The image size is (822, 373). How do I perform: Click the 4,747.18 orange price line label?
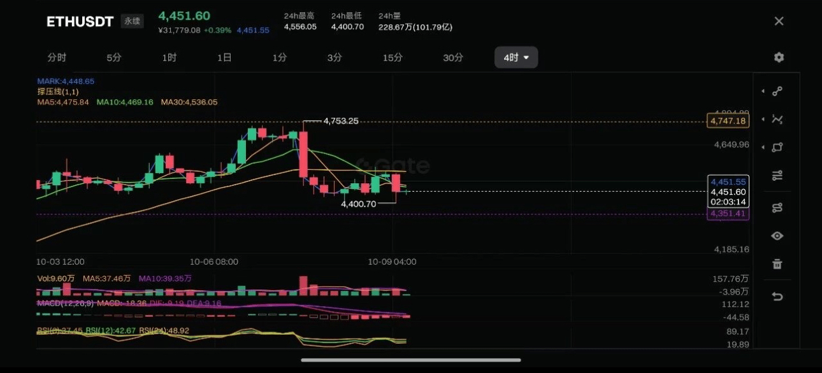pyautogui.click(x=727, y=121)
